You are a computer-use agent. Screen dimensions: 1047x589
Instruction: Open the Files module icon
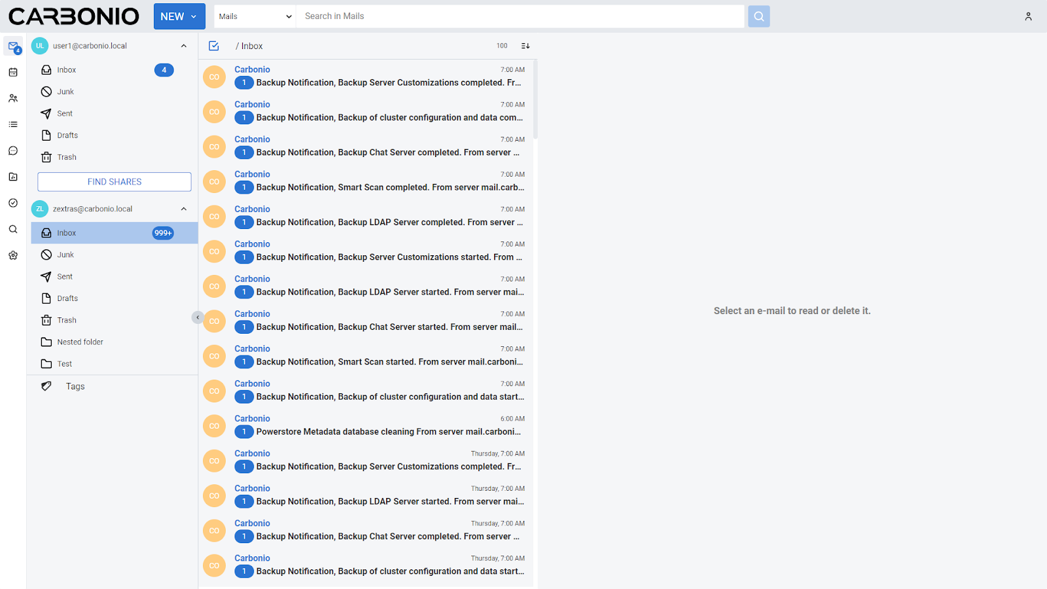(13, 177)
